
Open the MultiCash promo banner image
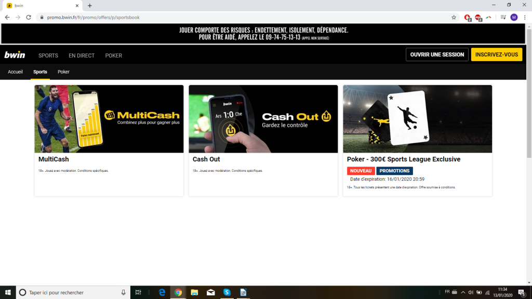tap(109, 119)
